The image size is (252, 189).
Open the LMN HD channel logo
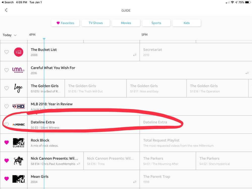pos(19,70)
